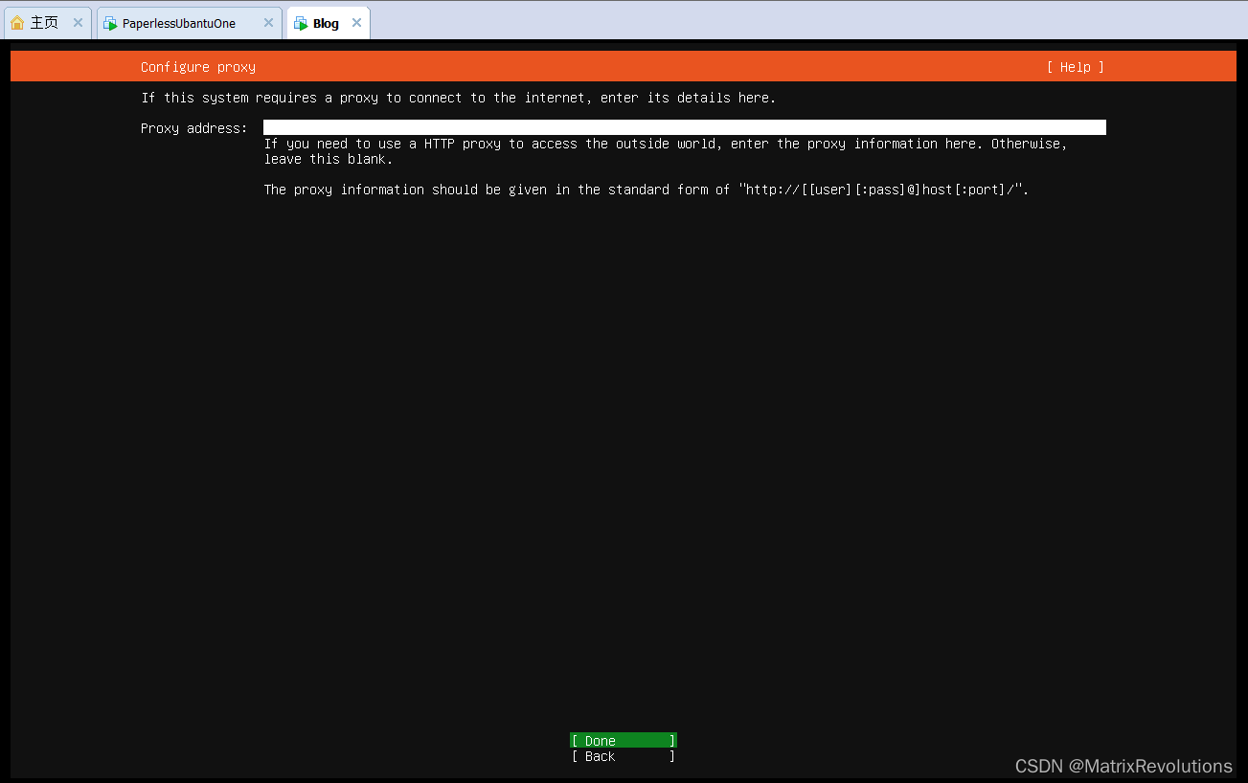Click the CSDN @MatrixRevolutions watermark text
This screenshot has height=783, width=1248.
point(1123,766)
